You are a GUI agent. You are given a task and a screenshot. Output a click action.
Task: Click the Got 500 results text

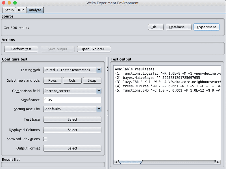click(x=16, y=28)
